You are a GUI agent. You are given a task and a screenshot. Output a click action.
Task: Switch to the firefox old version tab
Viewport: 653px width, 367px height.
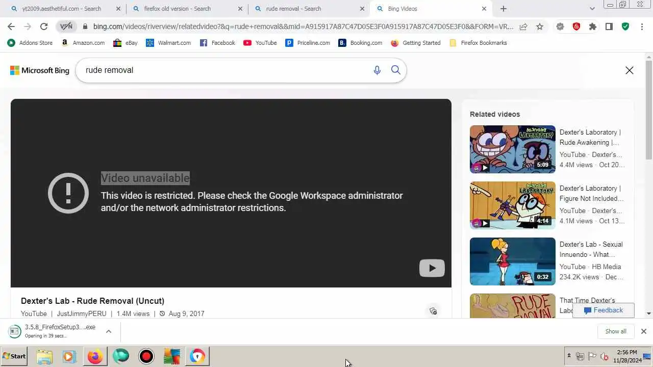coord(183,9)
